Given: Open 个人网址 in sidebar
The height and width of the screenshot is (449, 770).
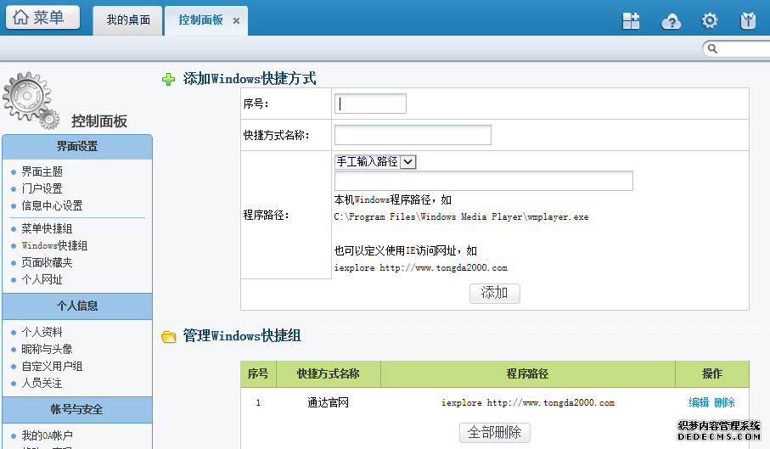Looking at the screenshot, I should click(x=42, y=280).
